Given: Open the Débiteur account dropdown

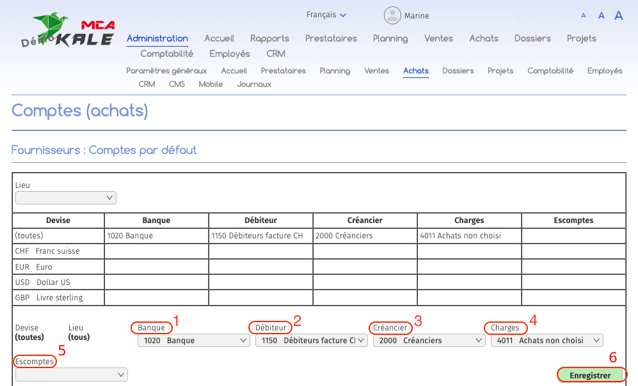Looking at the screenshot, I should click(x=311, y=341).
